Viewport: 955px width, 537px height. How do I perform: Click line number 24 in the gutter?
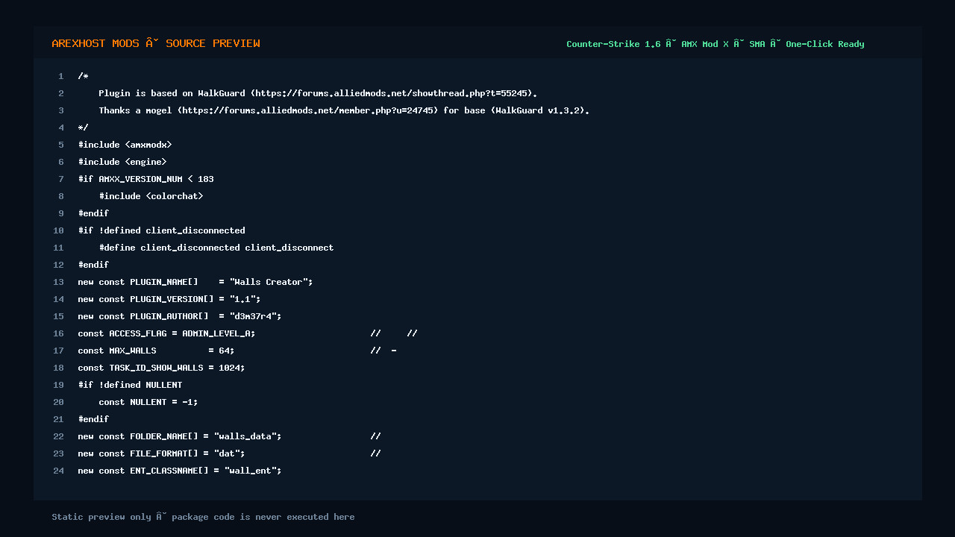(59, 471)
